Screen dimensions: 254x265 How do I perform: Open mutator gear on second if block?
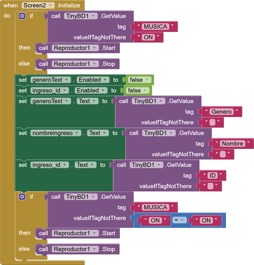pos(22,197)
